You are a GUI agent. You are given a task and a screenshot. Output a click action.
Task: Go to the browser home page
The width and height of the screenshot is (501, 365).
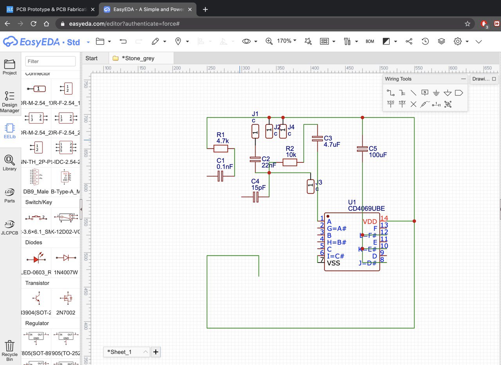46,24
